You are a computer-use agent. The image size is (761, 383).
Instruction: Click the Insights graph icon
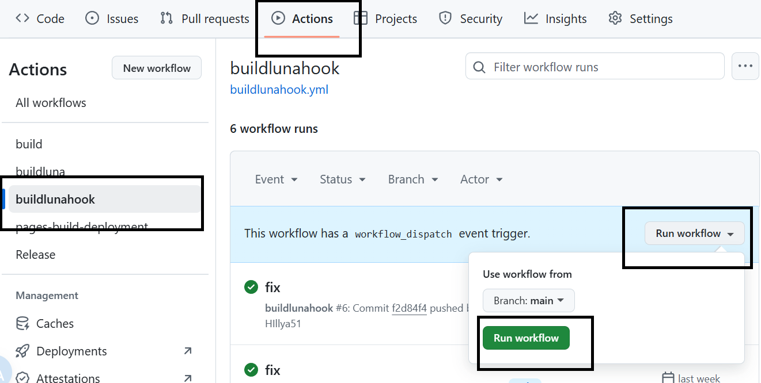point(531,18)
